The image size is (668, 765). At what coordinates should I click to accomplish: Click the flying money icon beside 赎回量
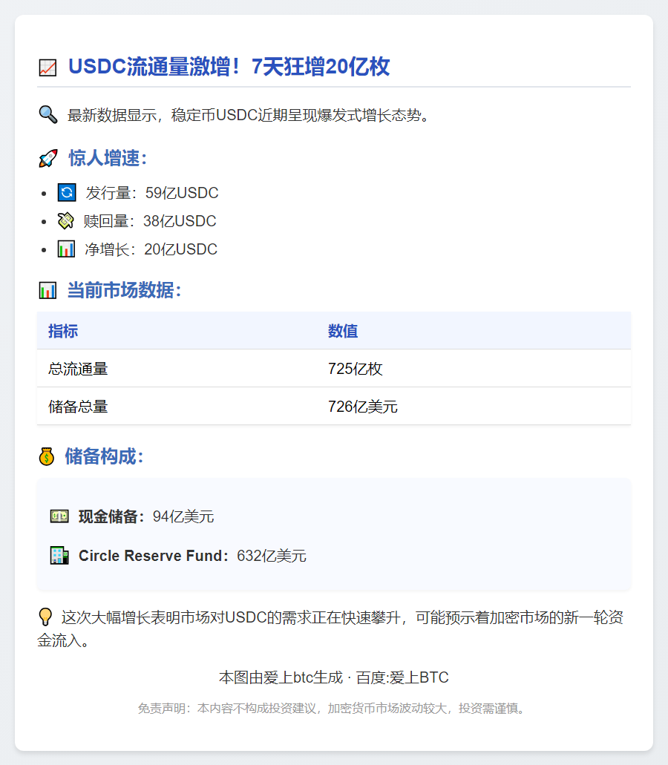(66, 221)
